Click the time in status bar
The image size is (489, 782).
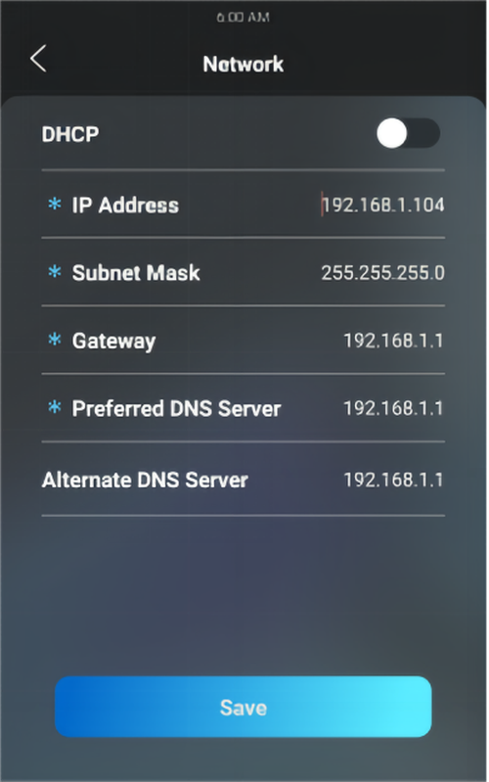coord(244,18)
